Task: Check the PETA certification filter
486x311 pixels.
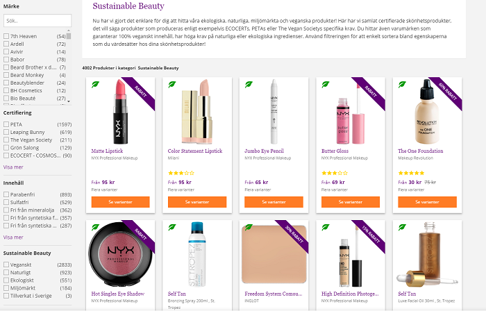Action: point(6,124)
